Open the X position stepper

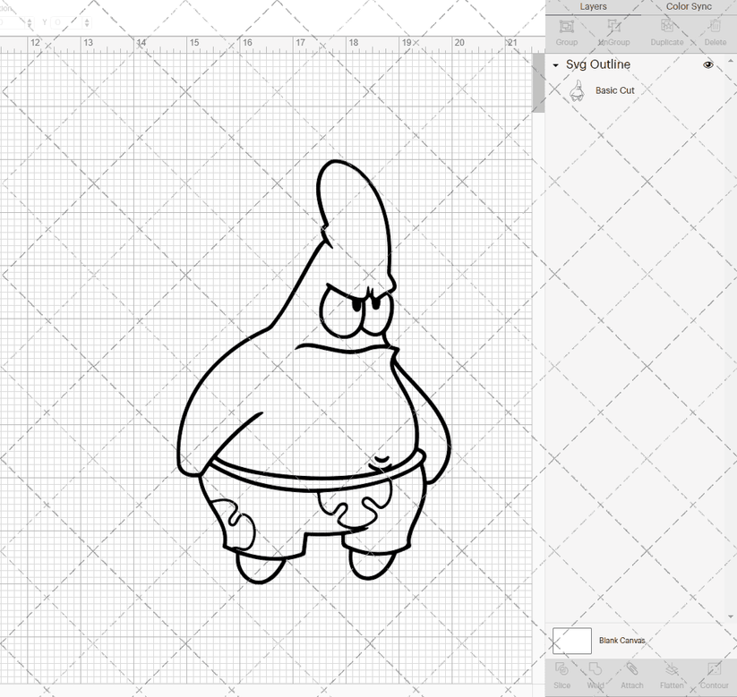click(x=30, y=22)
